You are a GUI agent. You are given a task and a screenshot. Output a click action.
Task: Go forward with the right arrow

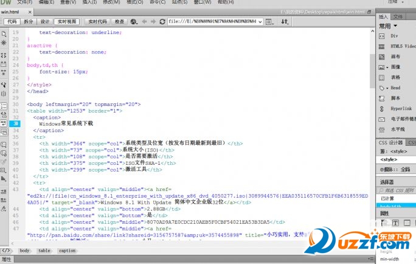point(153,21)
